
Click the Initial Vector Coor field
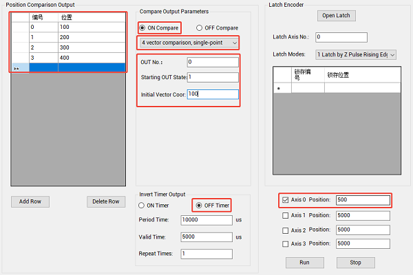coord(212,93)
